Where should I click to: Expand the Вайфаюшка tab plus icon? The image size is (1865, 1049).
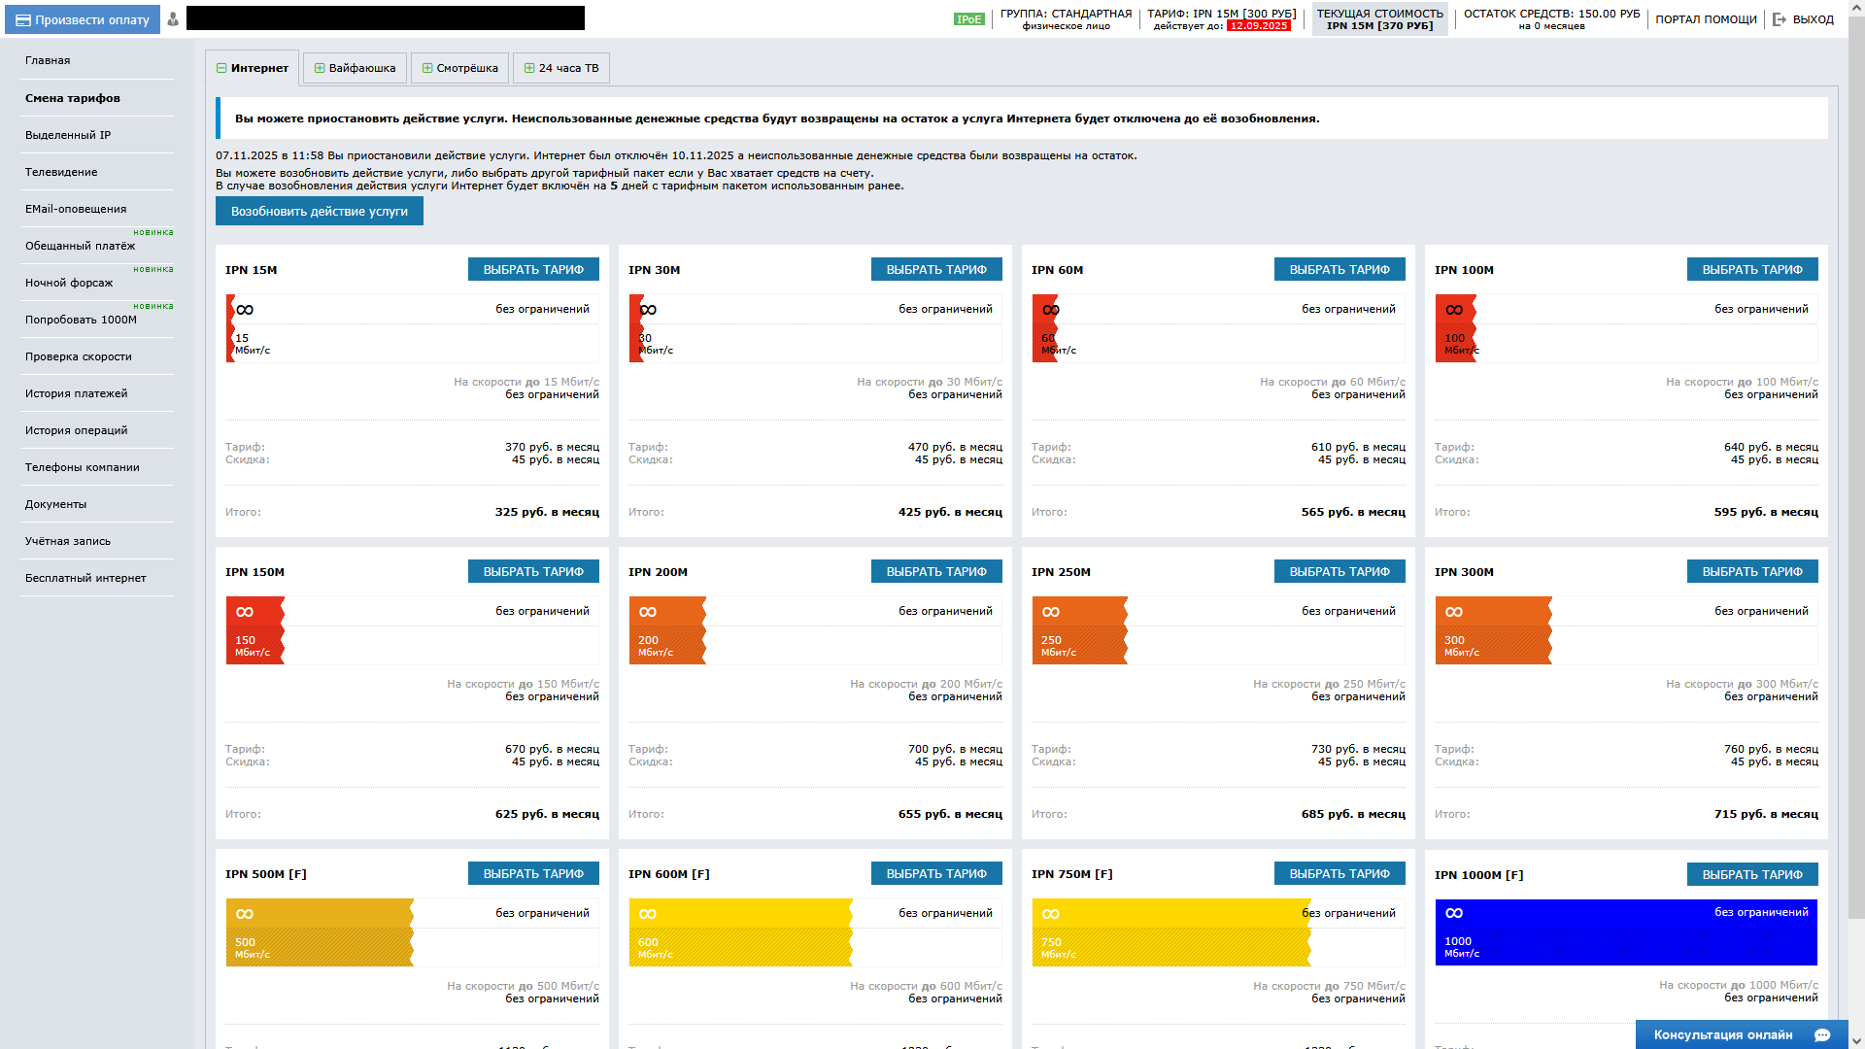point(320,68)
